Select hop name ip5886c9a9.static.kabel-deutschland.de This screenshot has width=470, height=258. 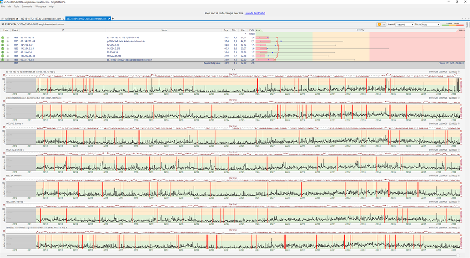coord(126,41)
